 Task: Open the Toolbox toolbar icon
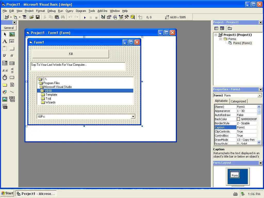tap(127, 17)
